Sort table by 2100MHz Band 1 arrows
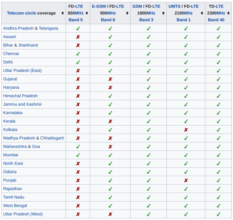 [x=202, y=13]
